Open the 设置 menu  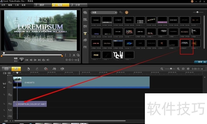click(x=24, y=5)
